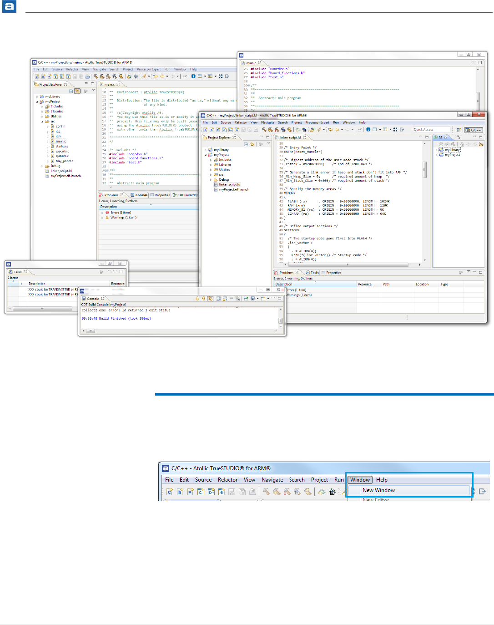Click Open Perspective icon beside C/C++ button
494x625 pixels.
tap(459, 130)
